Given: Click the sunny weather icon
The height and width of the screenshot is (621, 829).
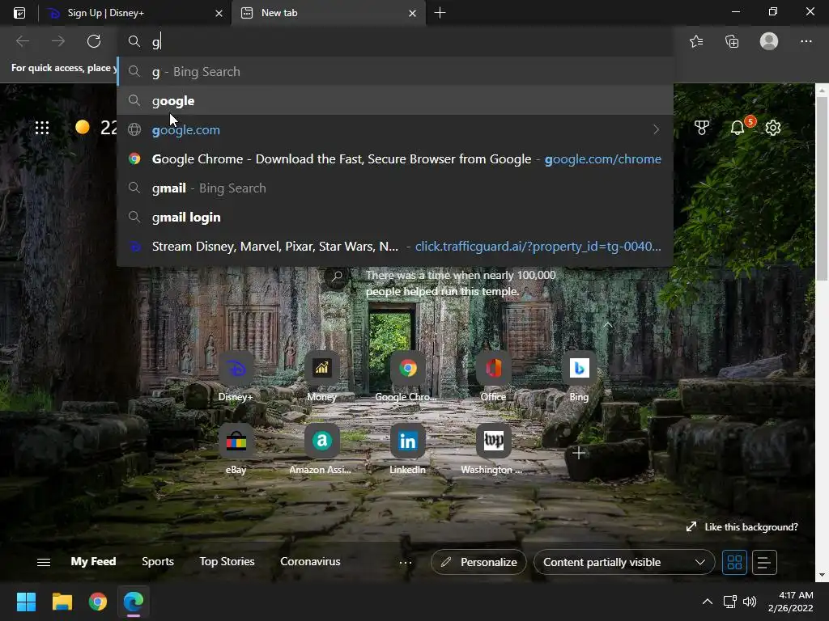Looking at the screenshot, I should coord(82,127).
